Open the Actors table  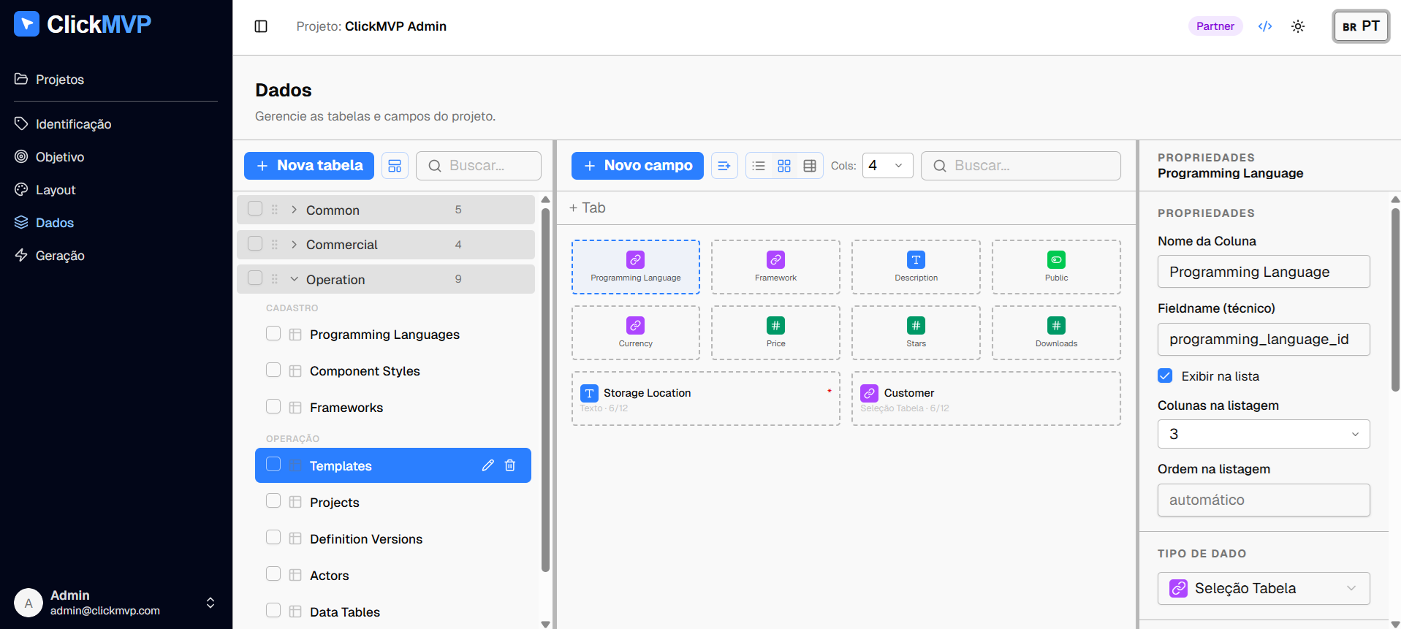330,576
